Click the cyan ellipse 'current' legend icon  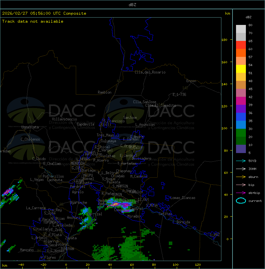point(241,201)
